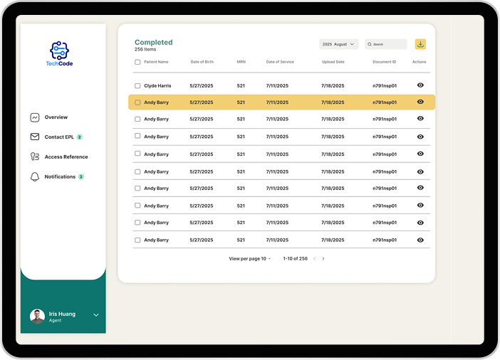Viewport: 500px width, 360px height.
Task: Click Clyde Harris's birth date 5/27/2025
Action: [202, 85]
